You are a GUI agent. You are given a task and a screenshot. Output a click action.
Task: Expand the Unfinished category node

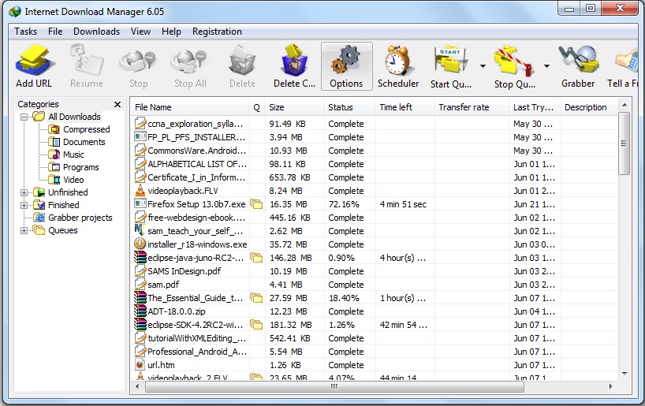pos(24,192)
